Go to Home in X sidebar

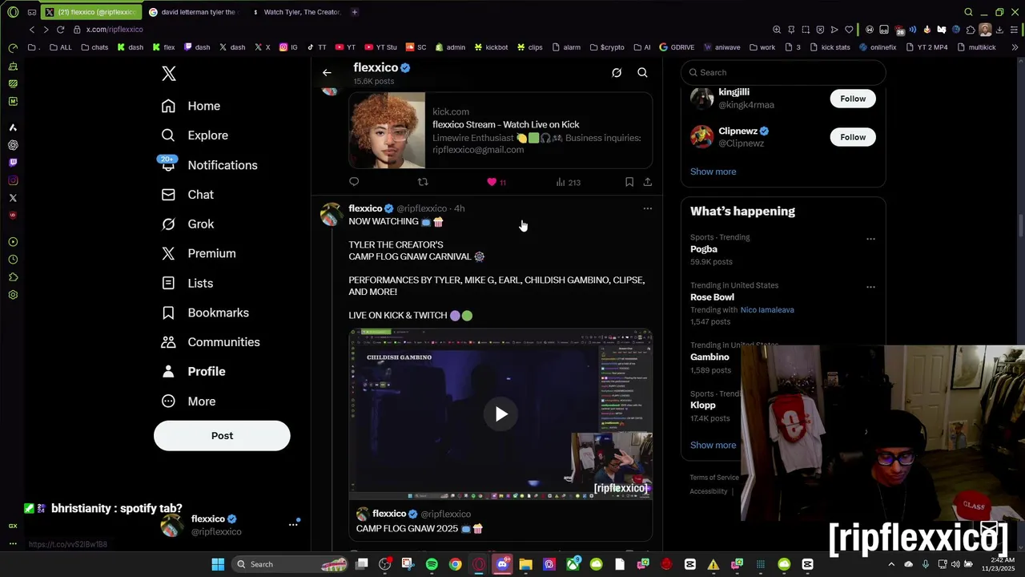click(191, 106)
